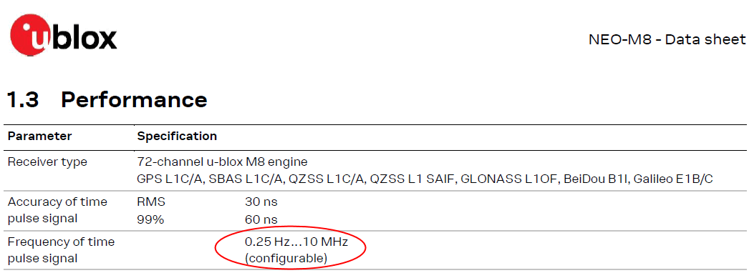Click the (configurable) text
Image resolution: width=754 pixels, height=273 pixels.
(286, 259)
